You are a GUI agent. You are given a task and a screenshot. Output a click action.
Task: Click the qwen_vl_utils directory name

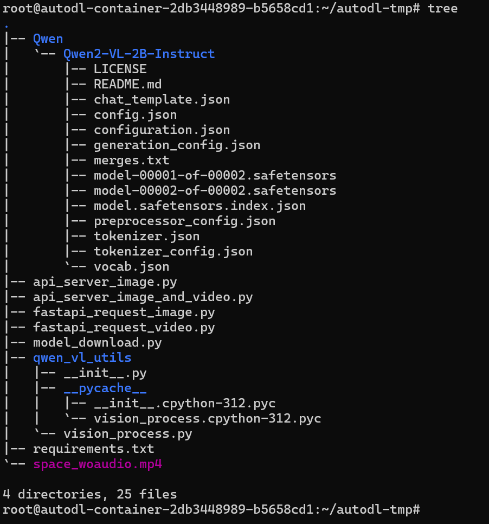[82, 357]
